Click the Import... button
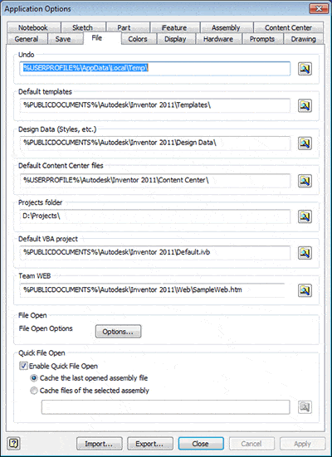 click(100, 444)
